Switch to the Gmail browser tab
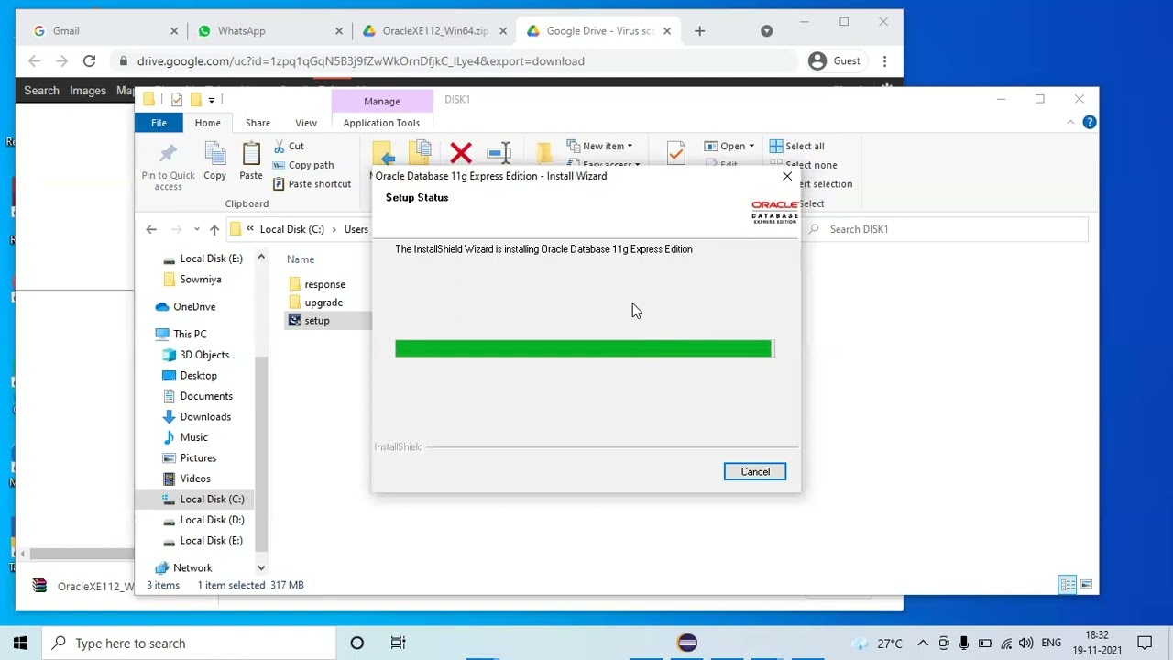The height and width of the screenshot is (660, 1173). point(104,30)
